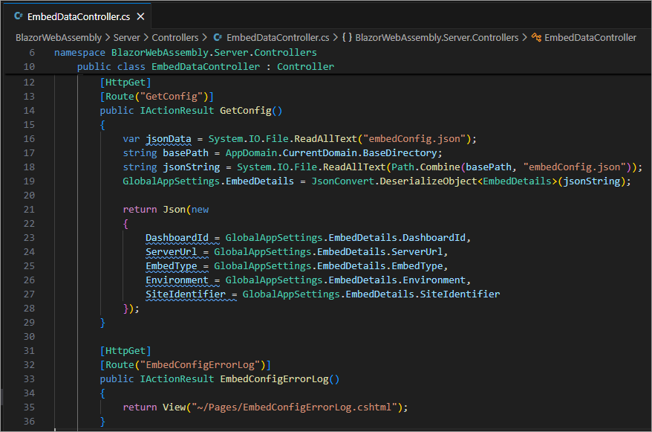Viewport: 652px width, 432px height.
Task: Open the Controllers breadcrumb dropdown
Action: point(175,37)
